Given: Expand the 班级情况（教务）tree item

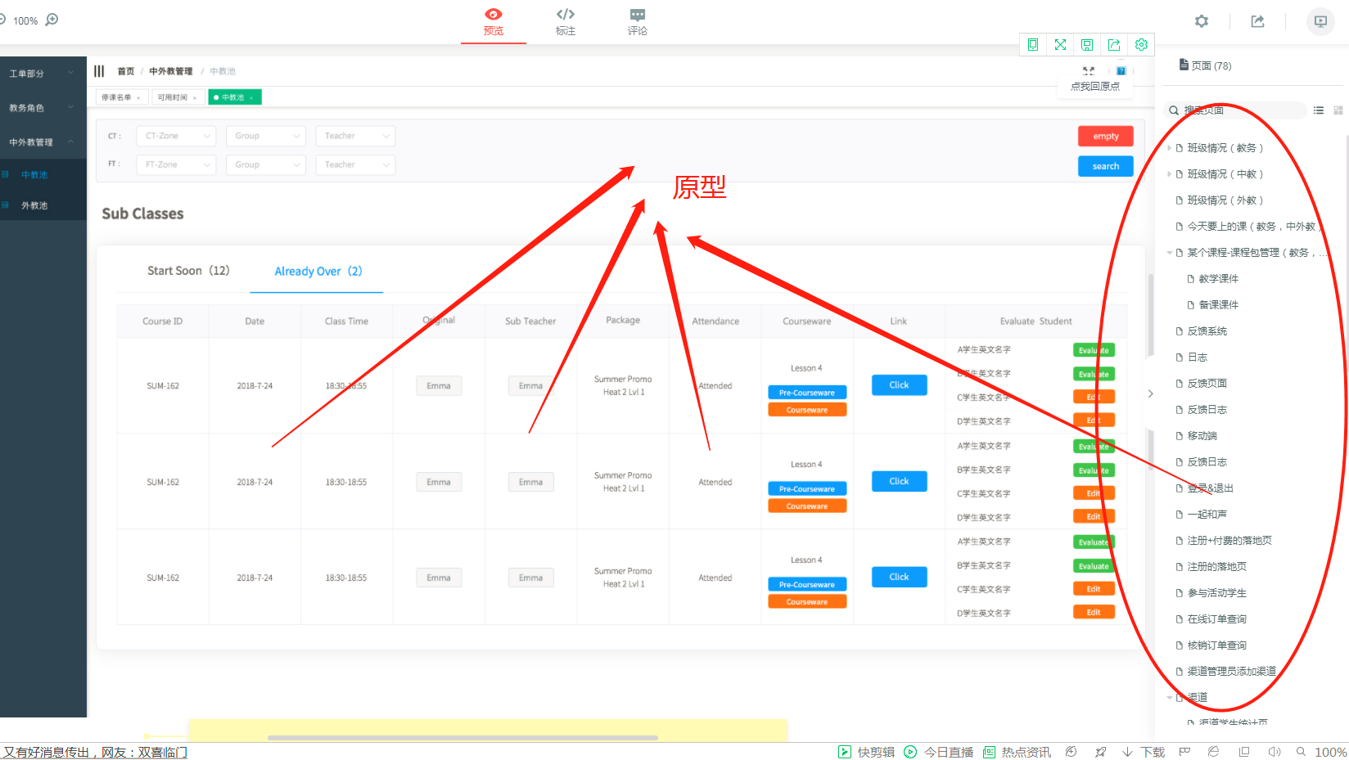Looking at the screenshot, I should point(1169,148).
